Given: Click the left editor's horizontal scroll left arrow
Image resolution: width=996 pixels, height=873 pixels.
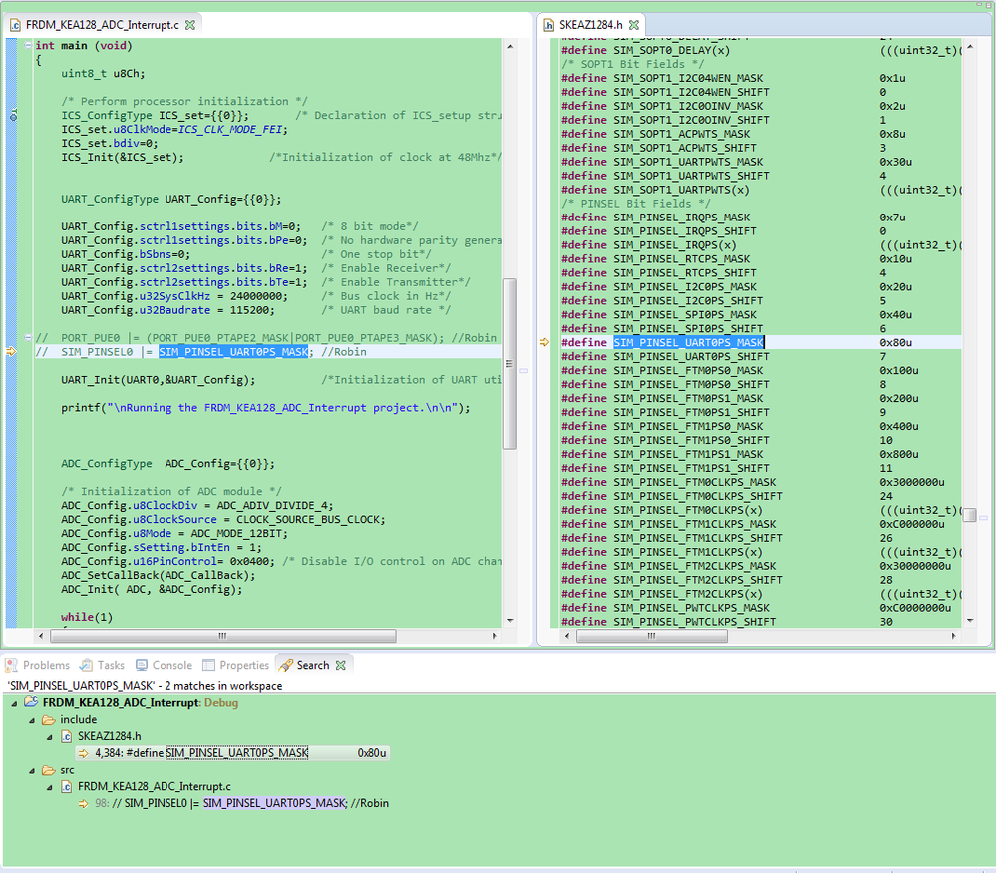Looking at the screenshot, I should 41,636.
